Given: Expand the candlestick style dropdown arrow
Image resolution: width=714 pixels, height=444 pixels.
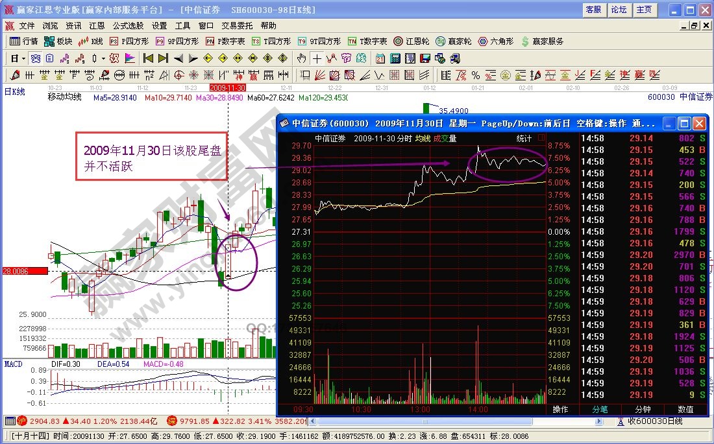Looking at the screenshot, I should [x=103, y=58].
